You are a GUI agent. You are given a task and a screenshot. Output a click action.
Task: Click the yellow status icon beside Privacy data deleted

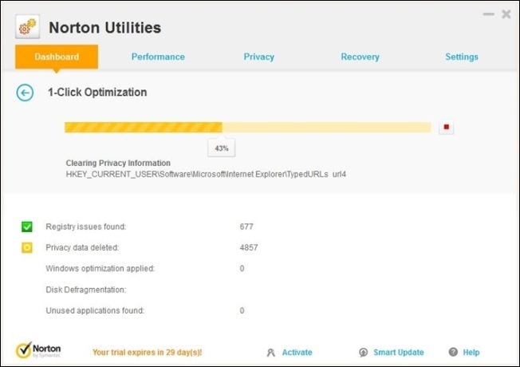27,248
